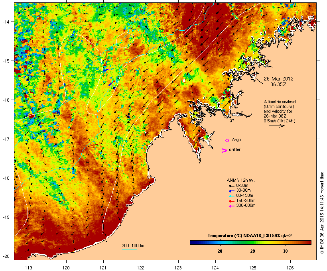Click the -17 latitude axis label

[x=6, y=139]
